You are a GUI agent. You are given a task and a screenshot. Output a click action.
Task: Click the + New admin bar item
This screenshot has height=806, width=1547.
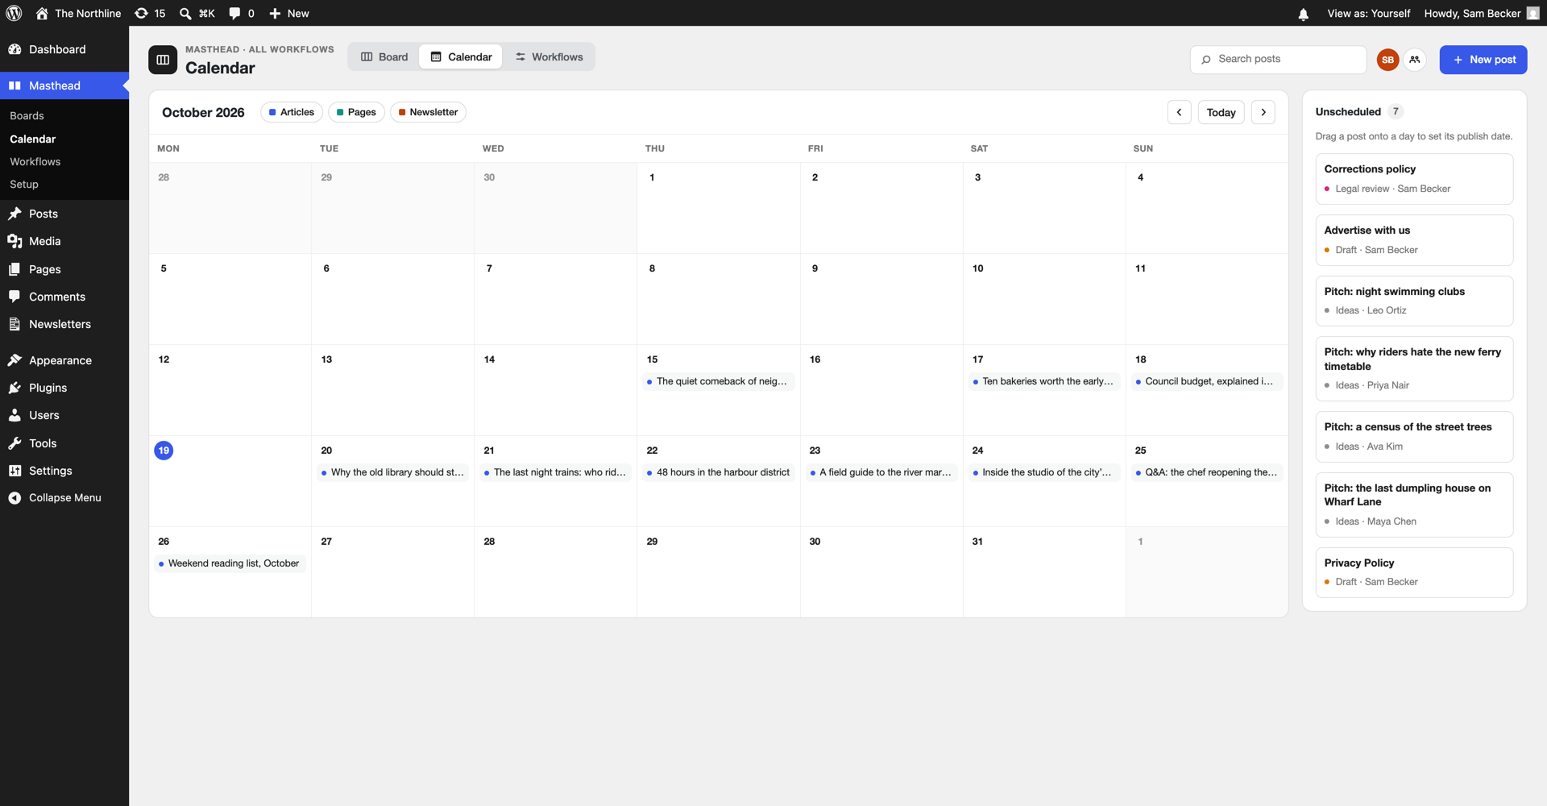coord(289,13)
